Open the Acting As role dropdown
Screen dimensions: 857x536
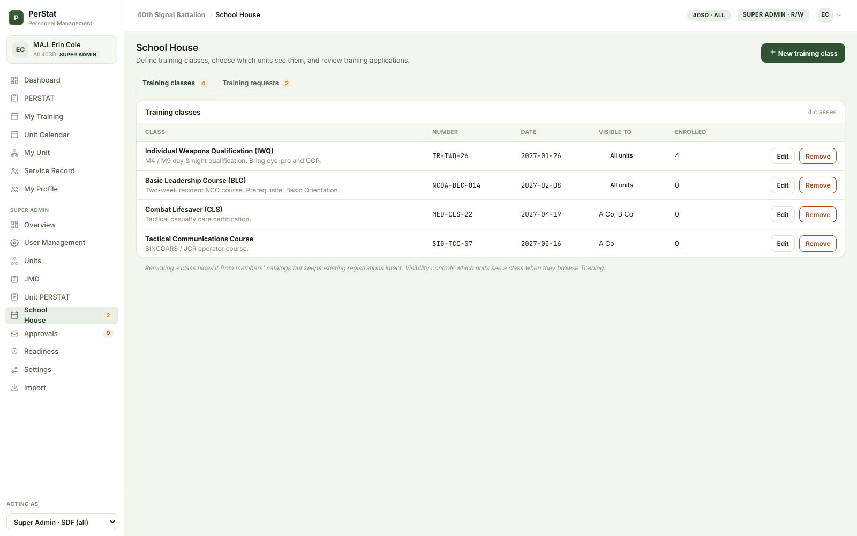click(62, 522)
